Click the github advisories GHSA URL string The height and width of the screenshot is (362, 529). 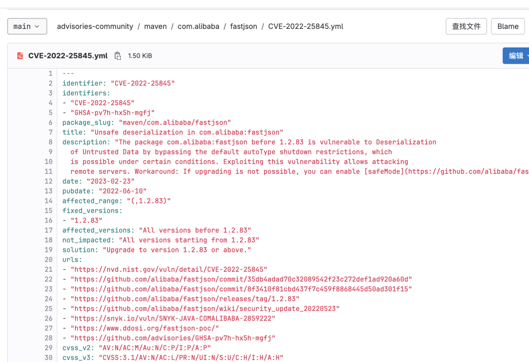pyautogui.click(x=173, y=338)
